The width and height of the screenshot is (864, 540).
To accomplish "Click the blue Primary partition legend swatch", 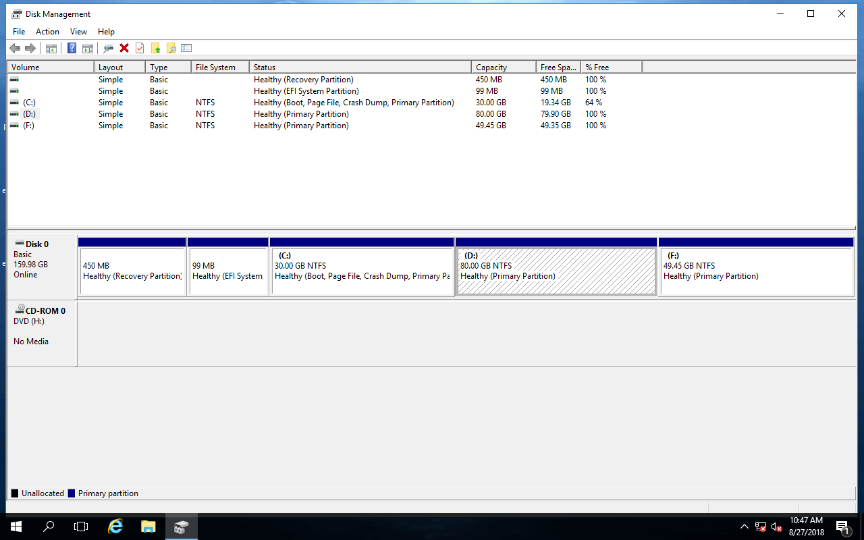I will click(x=71, y=493).
